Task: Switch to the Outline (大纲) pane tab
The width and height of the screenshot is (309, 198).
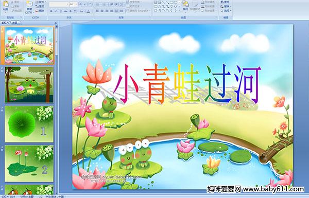Action: click(14, 23)
